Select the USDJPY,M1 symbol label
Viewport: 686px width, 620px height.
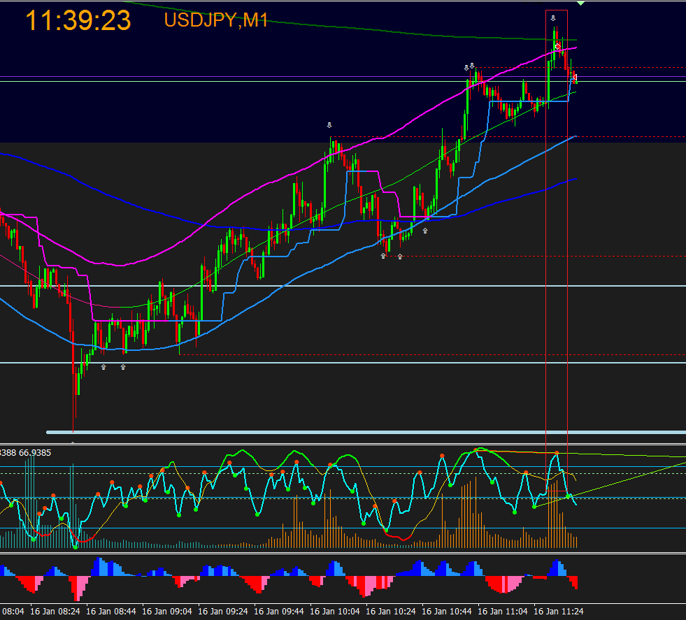pyautogui.click(x=215, y=20)
